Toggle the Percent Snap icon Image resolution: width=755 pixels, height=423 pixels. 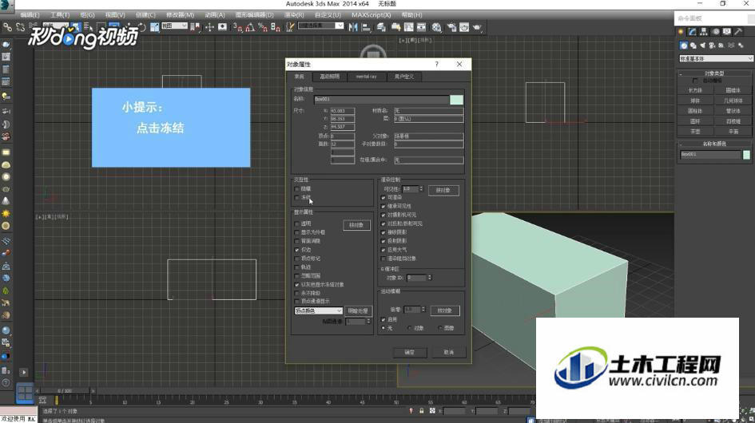[263, 27]
